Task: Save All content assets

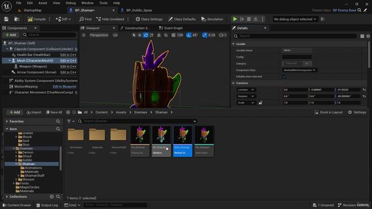Action: 54,112
